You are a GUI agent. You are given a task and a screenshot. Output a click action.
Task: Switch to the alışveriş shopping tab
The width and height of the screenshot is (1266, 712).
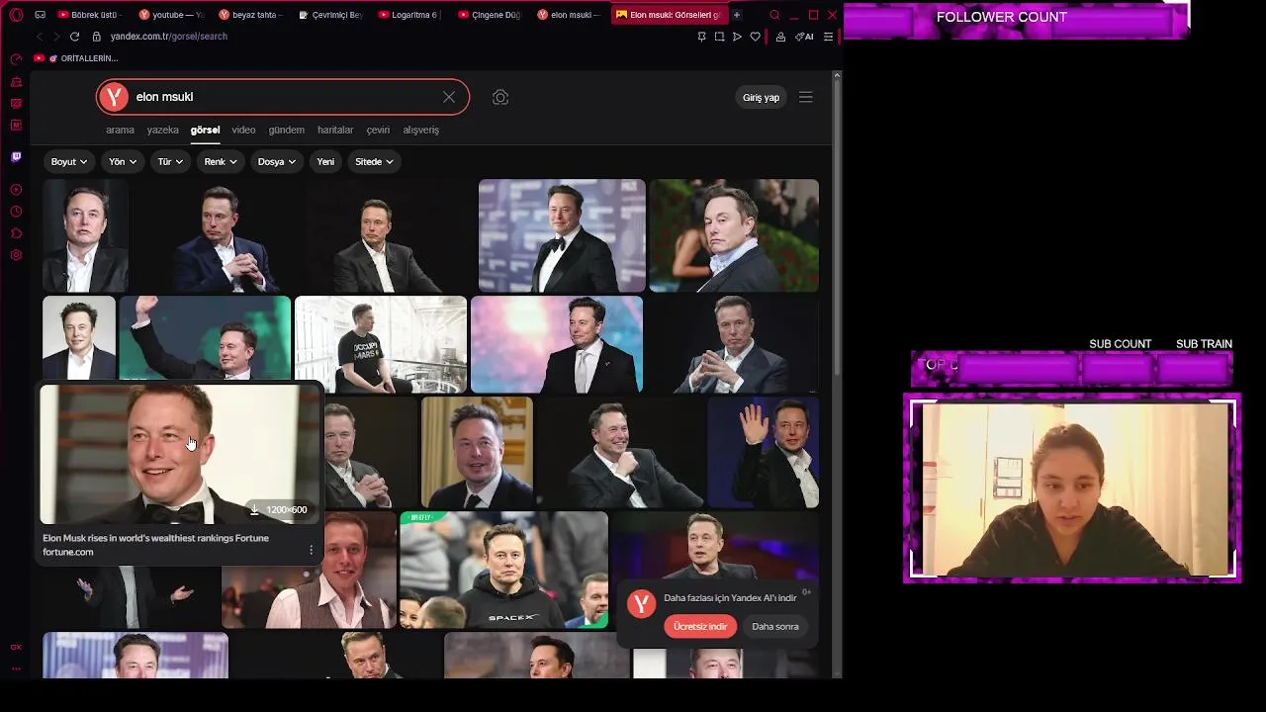pyautogui.click(x=420, y=130)
